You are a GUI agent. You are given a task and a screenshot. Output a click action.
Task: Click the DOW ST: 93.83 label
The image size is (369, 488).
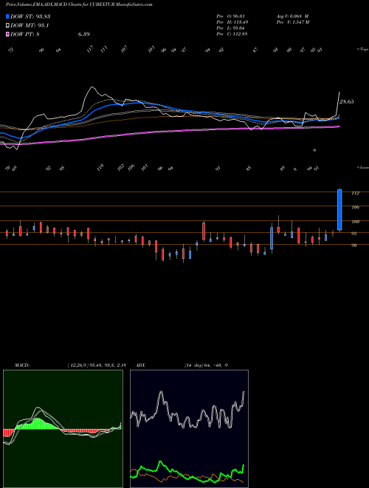[x=30, y=17]
